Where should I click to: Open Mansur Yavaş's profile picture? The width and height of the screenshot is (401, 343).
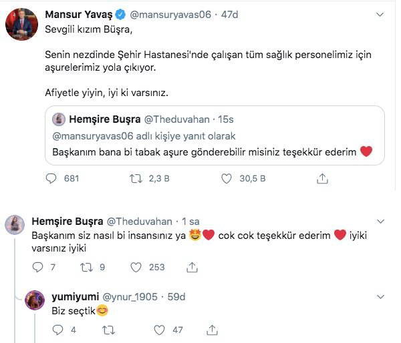(21, 25)
